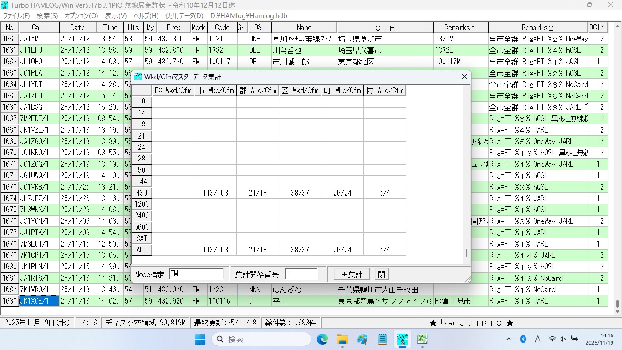Open the Paint app taskbar icon
This screenshot has height=350, width=622.
click(362, 339)
